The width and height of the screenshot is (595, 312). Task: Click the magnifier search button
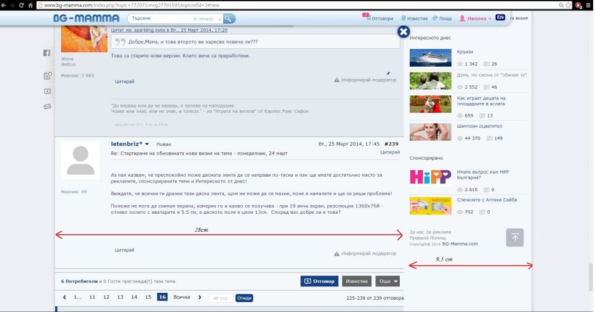coord(229,19)
